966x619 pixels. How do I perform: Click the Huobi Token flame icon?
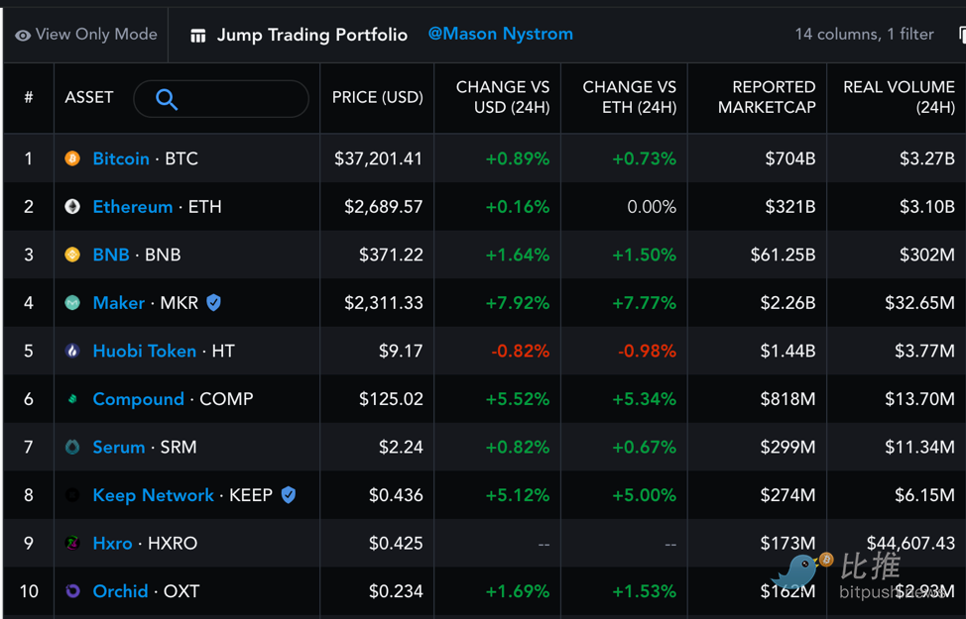point(72,351)
